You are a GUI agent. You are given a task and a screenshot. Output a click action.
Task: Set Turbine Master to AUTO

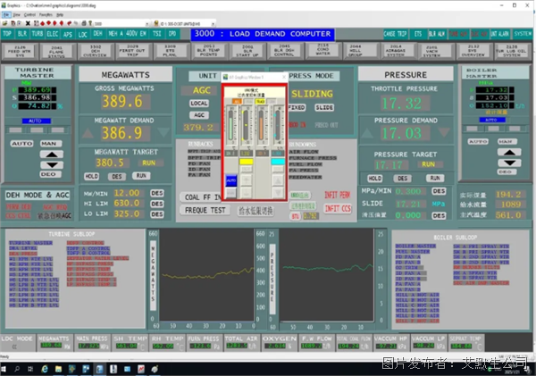point(21,144)
